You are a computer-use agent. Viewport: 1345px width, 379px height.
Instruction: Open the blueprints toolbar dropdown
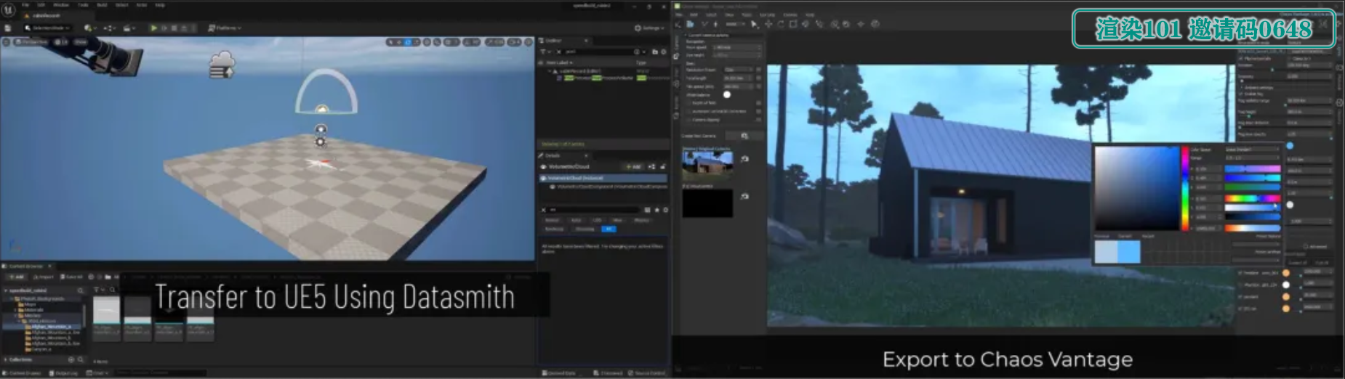pos(110,28)
